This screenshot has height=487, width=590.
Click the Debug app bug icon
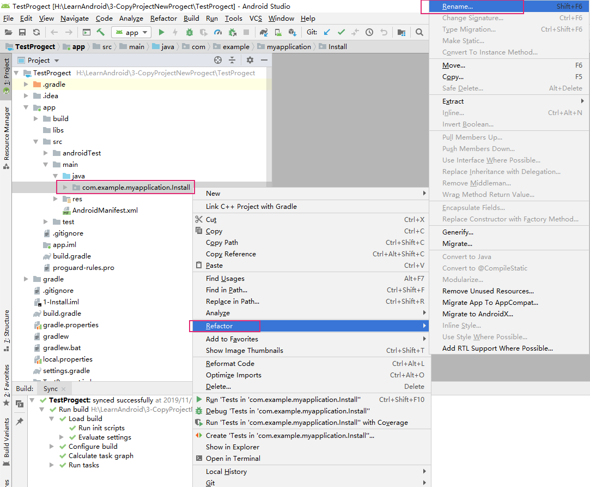(x=190, y=32)
